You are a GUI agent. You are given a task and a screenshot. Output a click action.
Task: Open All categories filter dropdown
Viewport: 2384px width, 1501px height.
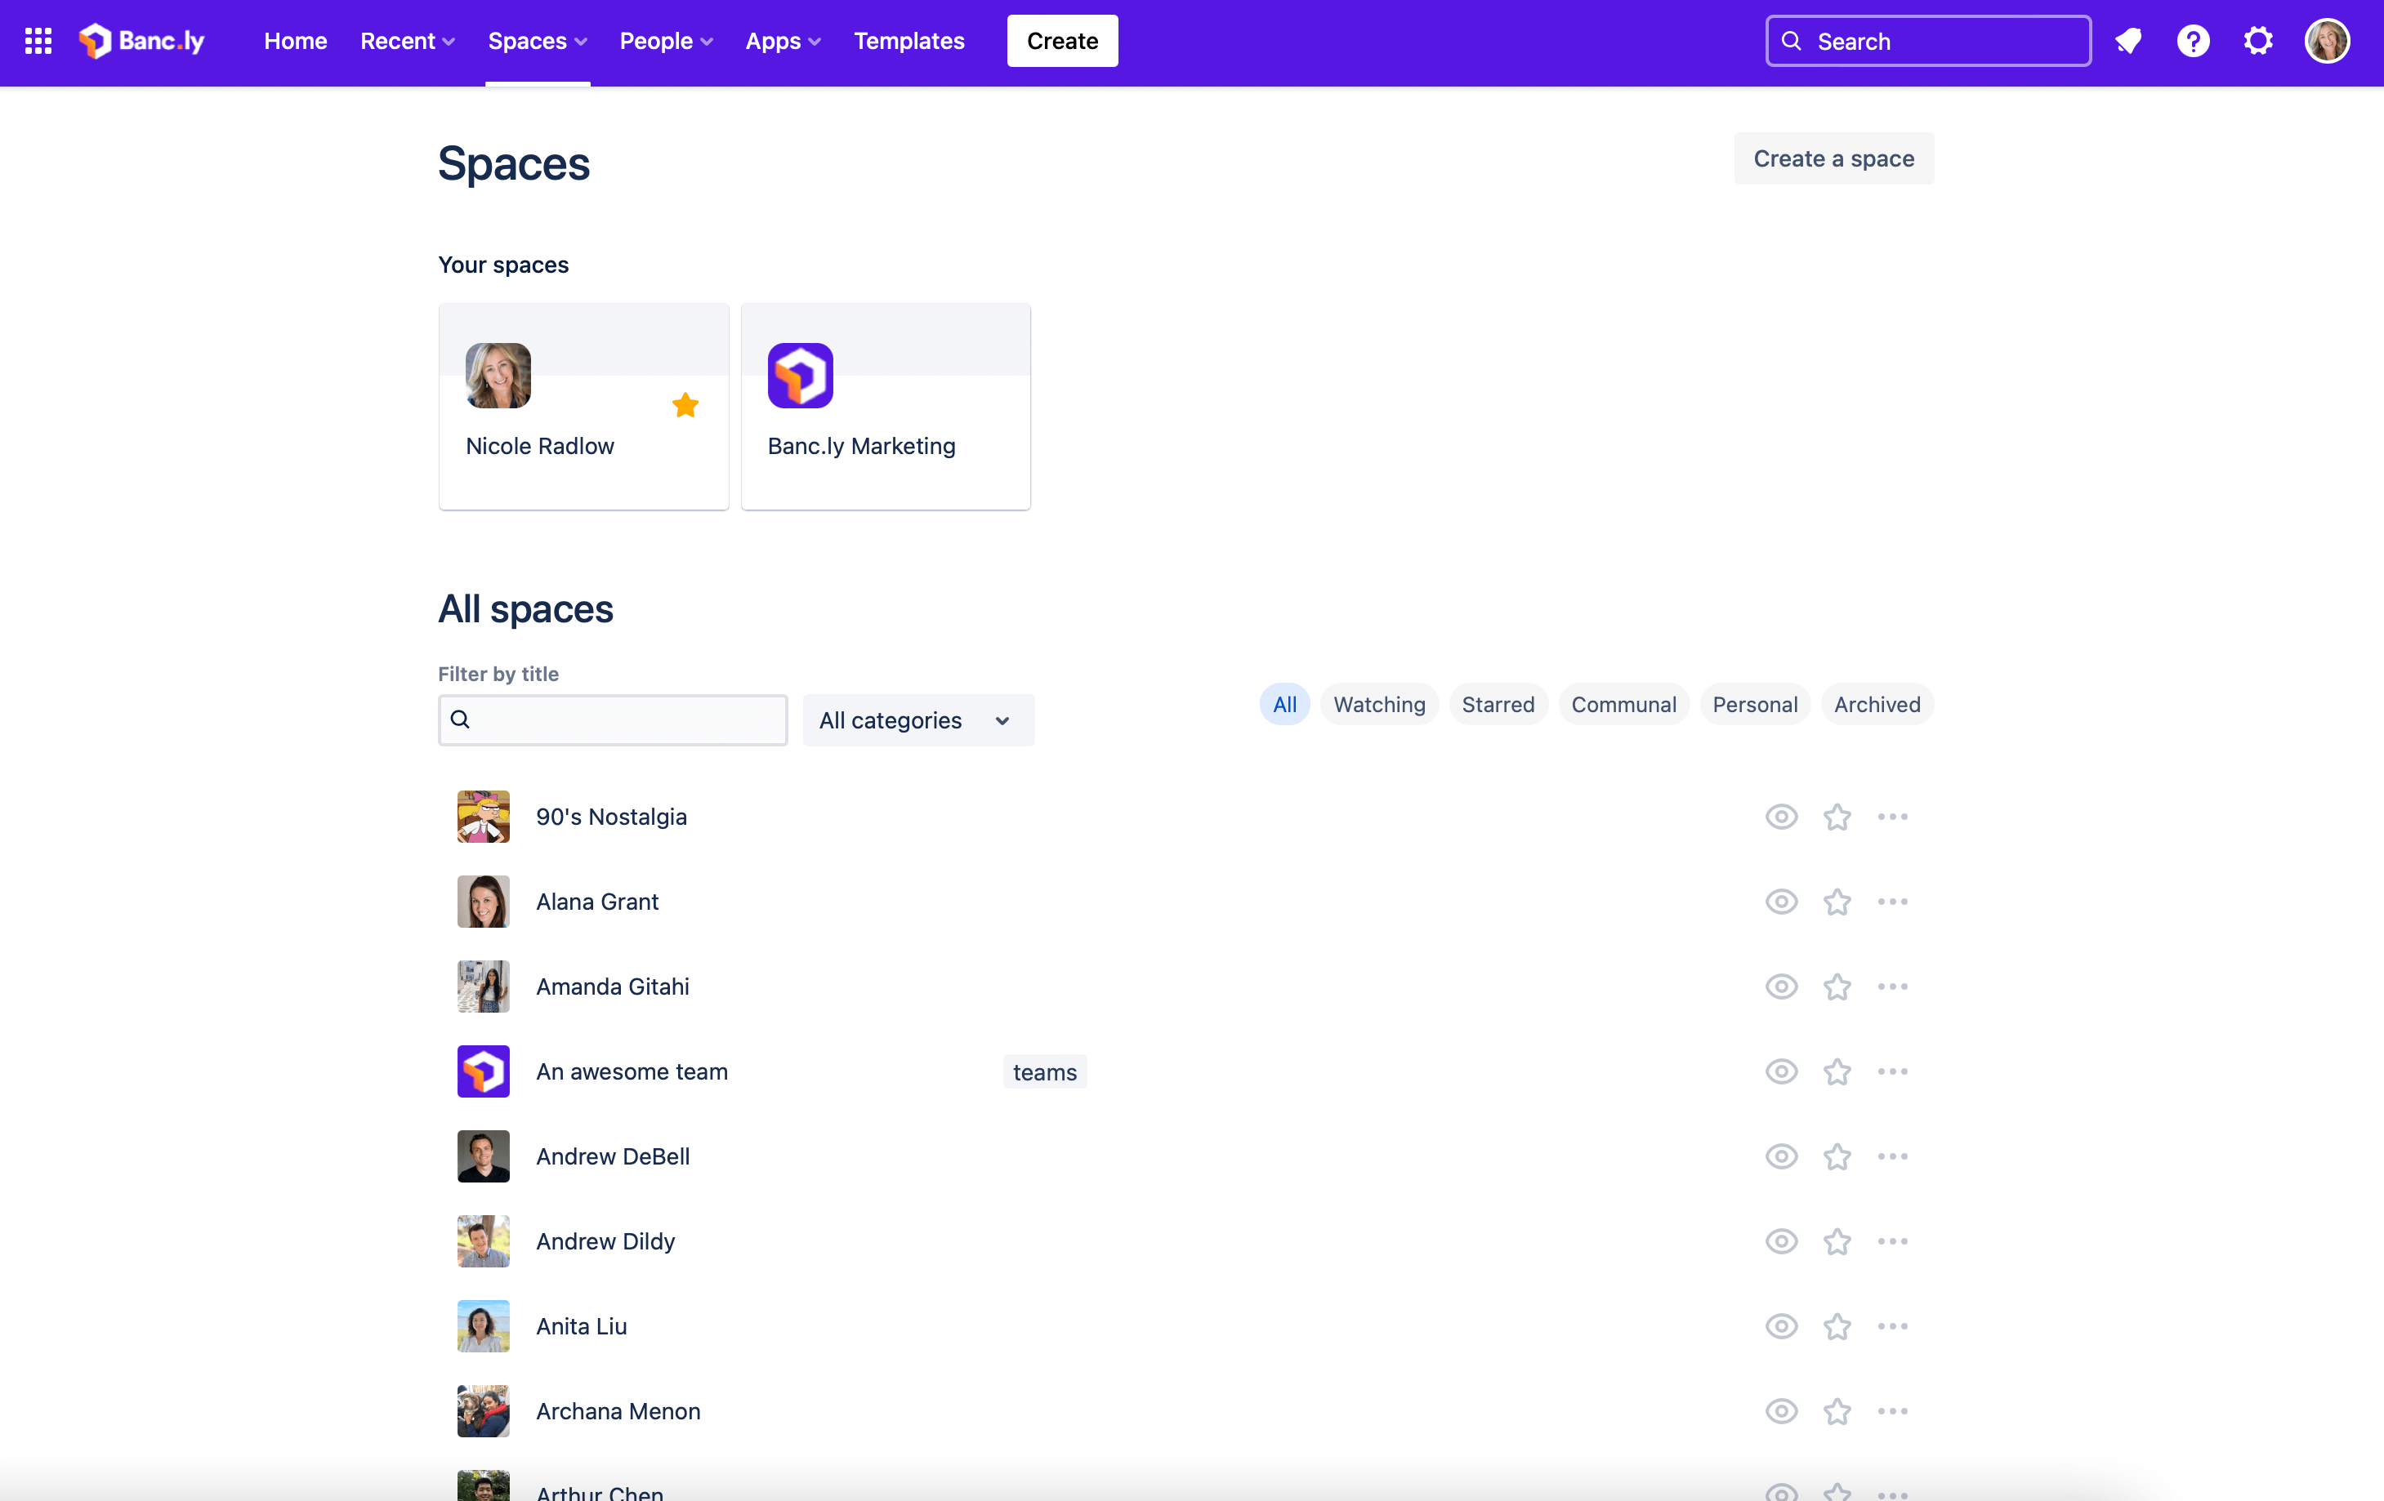pyautogui.click(x=917, y=719)
